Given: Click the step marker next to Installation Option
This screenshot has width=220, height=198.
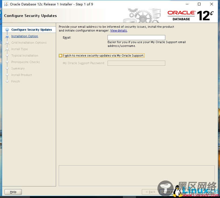Looking at the screenshot, I should 7,36.
